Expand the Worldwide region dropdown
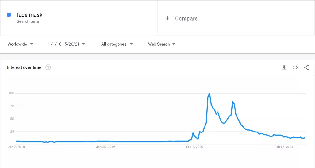Screen dimensions: 315x168 pyautogui.click(x=20, y=44)
